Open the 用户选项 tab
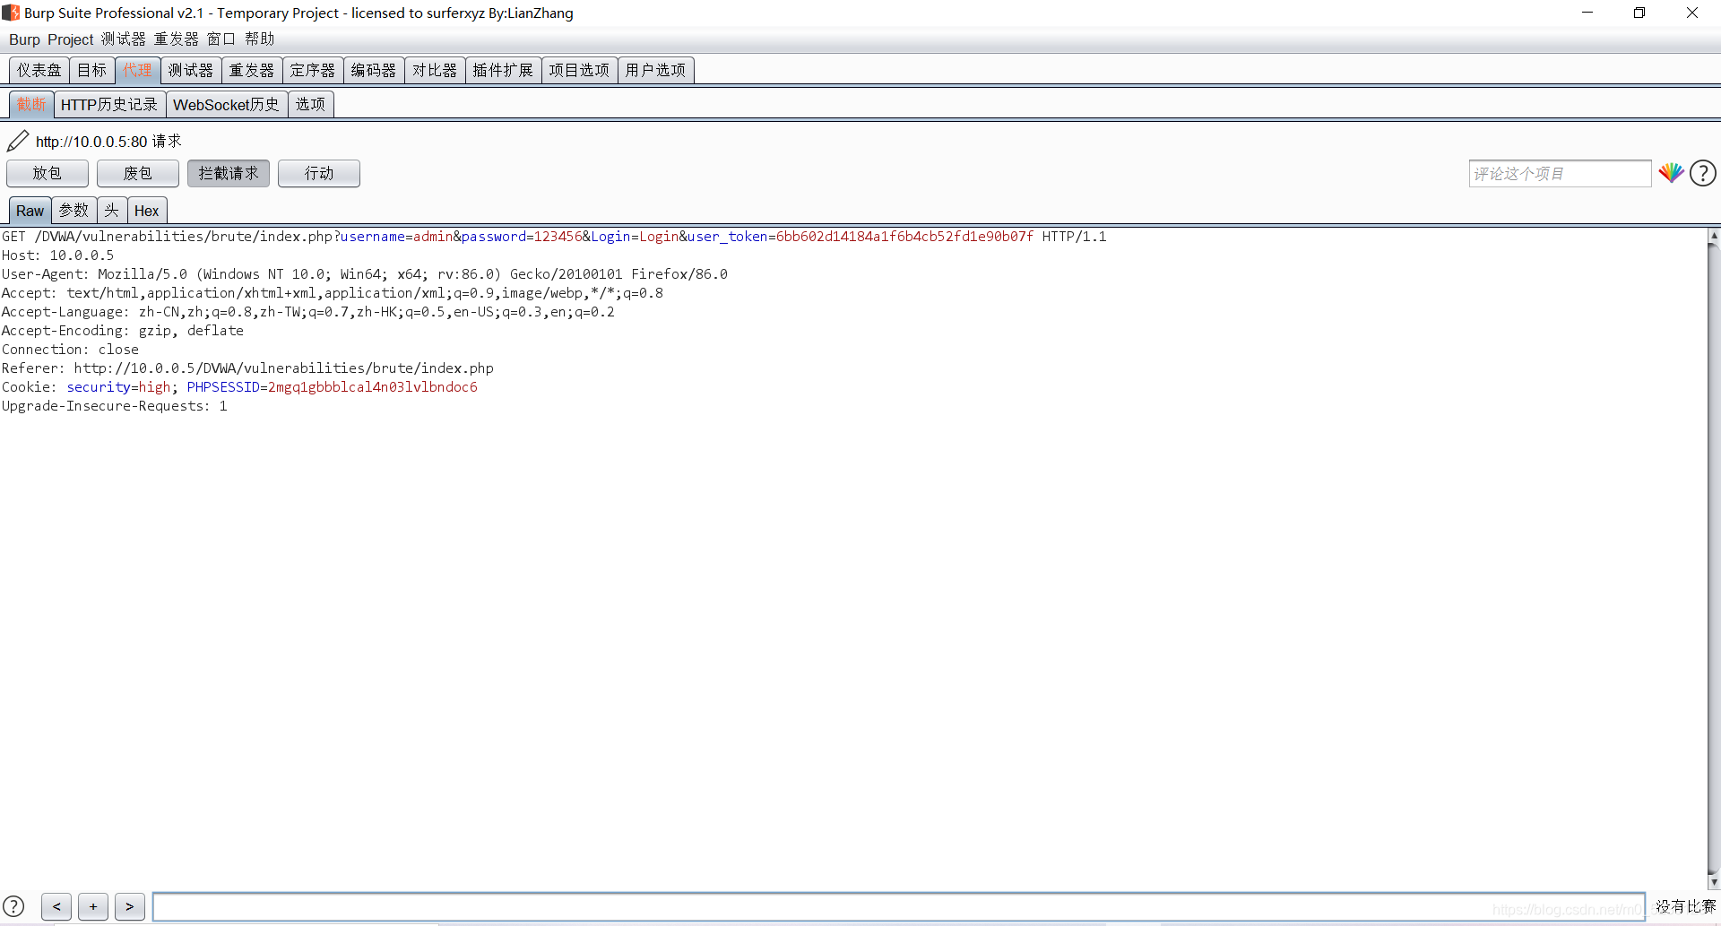The height and width of the screenshot is (926, 1721). tap(655, 70)
